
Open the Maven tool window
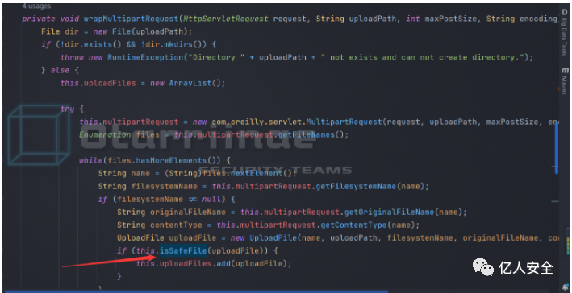[x=565, y=80]
